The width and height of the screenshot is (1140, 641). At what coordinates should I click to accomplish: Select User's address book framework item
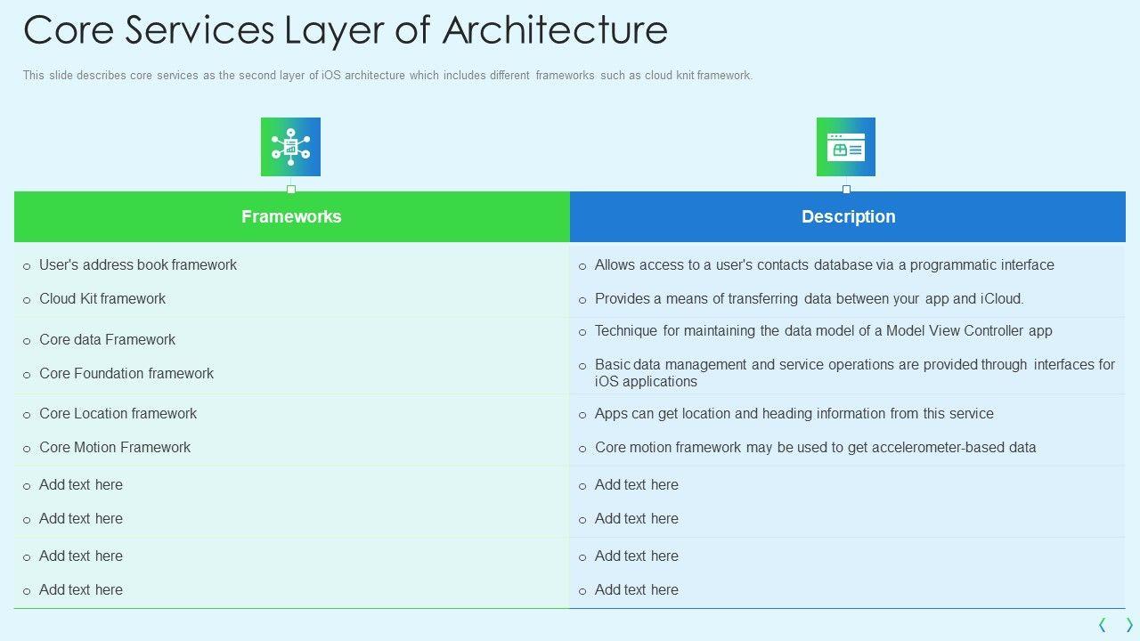[138, 265]
